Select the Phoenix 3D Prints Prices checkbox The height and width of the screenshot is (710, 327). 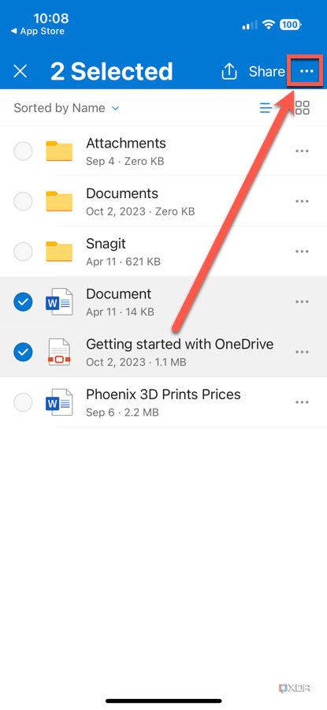pos(23,402)
